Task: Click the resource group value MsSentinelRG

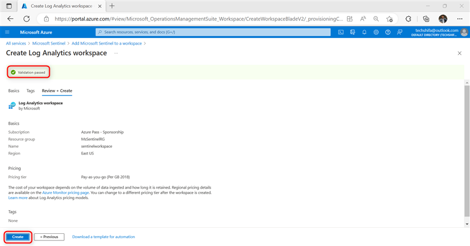Action: click(93, 139)
